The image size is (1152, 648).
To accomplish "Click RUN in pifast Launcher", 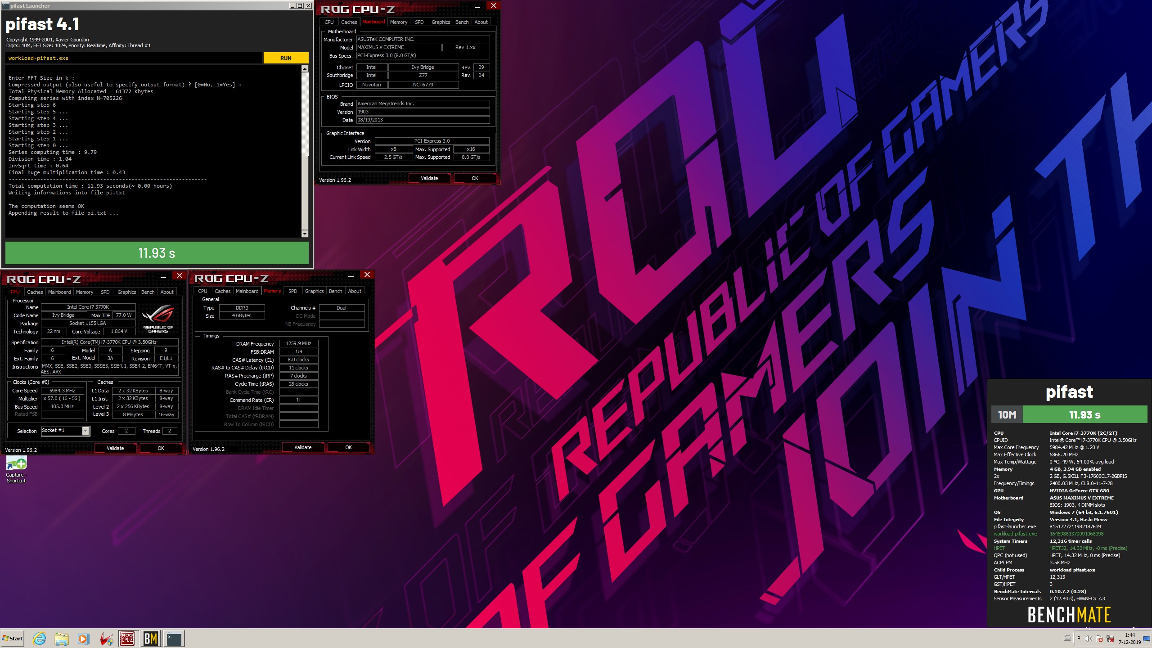I will pos(286,58).
